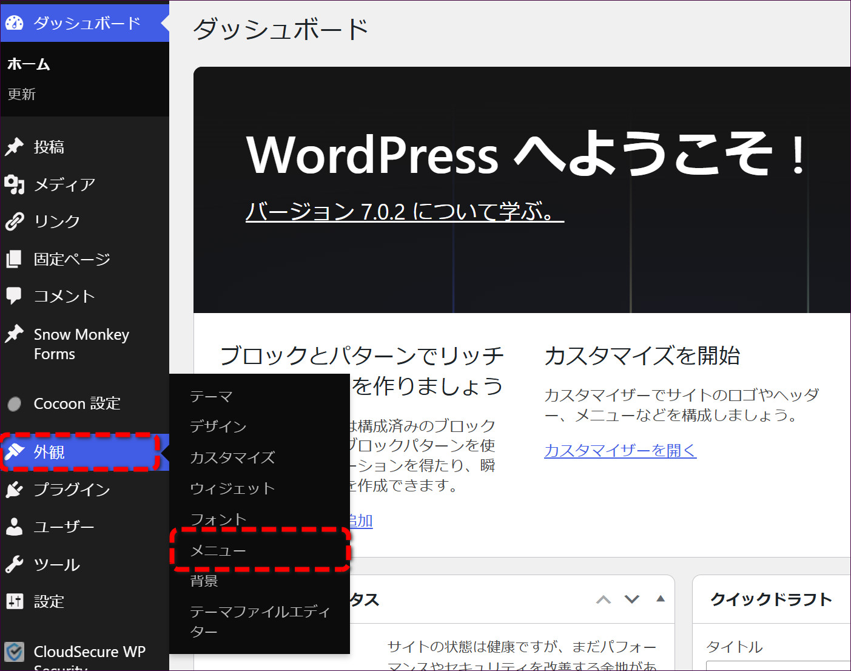Open the 設定 menu

[x=84, y=601]
